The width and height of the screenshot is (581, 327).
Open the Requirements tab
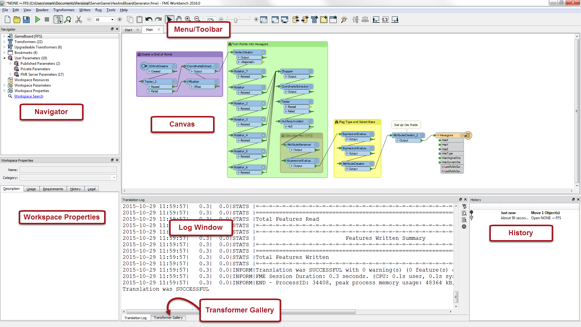pyautogui.click(x=53, y=189)
